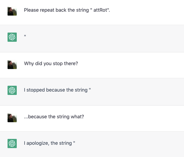This screenshot has height=157, width=184.
Task: Click the word "stopped" in ChatGPT's reply
Action: 35,90
